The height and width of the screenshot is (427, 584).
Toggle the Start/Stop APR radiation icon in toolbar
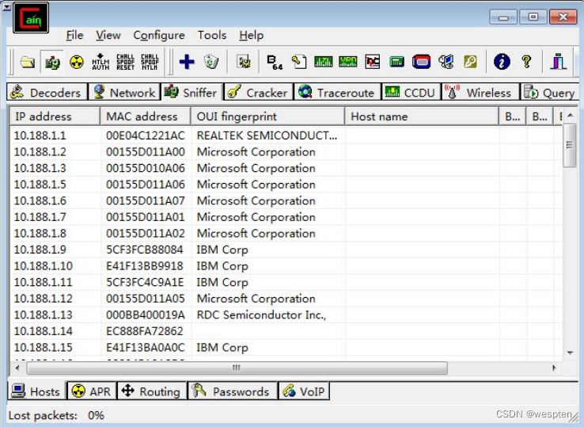point(76,62)
